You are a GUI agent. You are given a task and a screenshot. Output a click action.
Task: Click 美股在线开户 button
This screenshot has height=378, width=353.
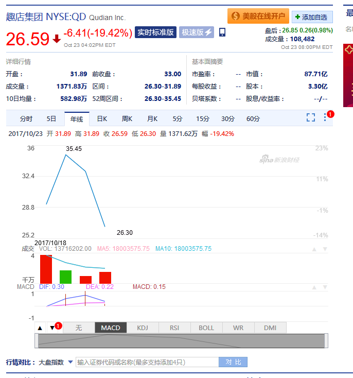(258, 16)
